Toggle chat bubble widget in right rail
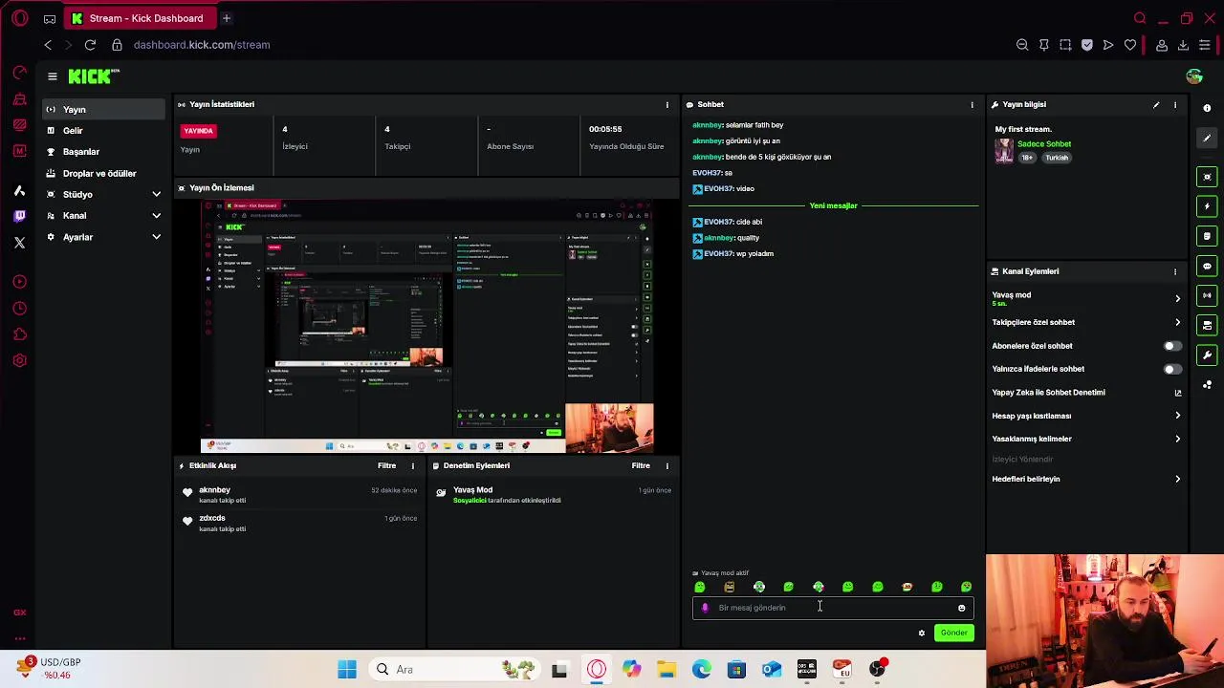This screenshot has height=688, width=1224. coord(1207,267)
